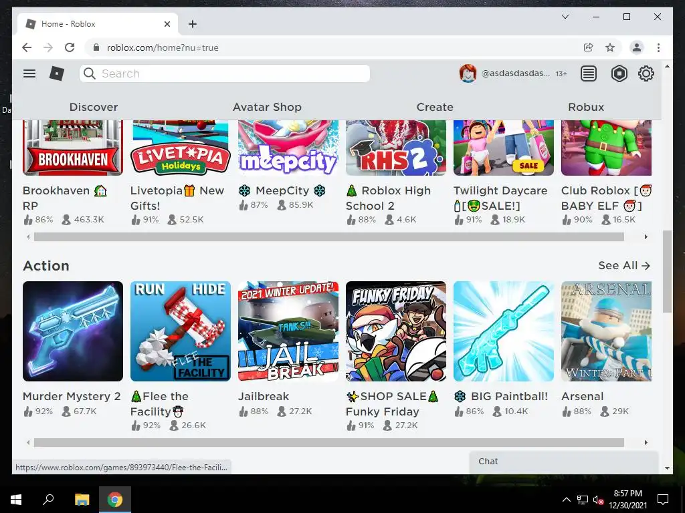
Task: Click the Action section heading
Action: 46,266
